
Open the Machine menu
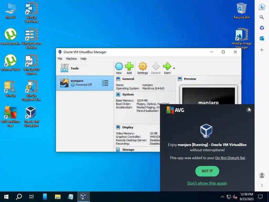[x=71, y=59]
